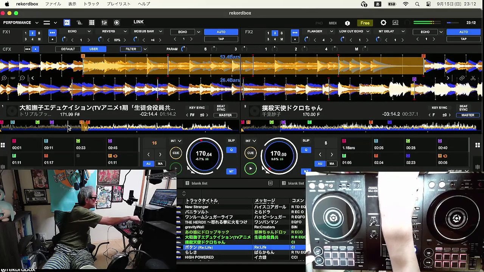The height and width of the screenshot is (272, 484).
Task: Click the waveform zoom-in magnifier icon
Action: click(x=4, y=78)
